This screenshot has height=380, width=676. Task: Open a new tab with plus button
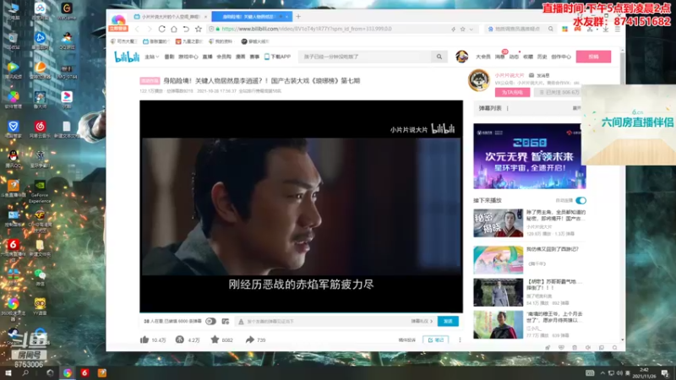[298, 17]
